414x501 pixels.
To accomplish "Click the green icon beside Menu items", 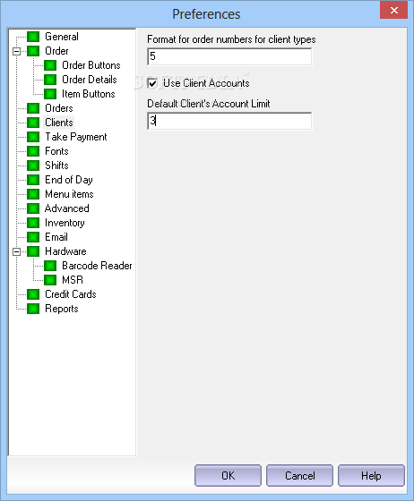I will click(33, 194).
